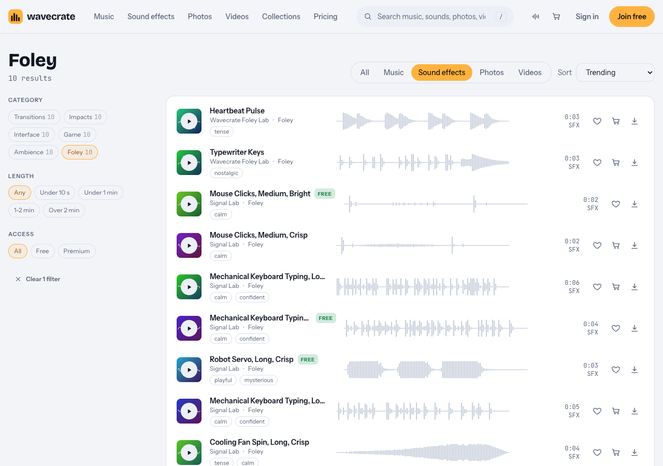The image size is (663, 466).
Task: Click the search magnifier icon
Action: tap(368, 17)
